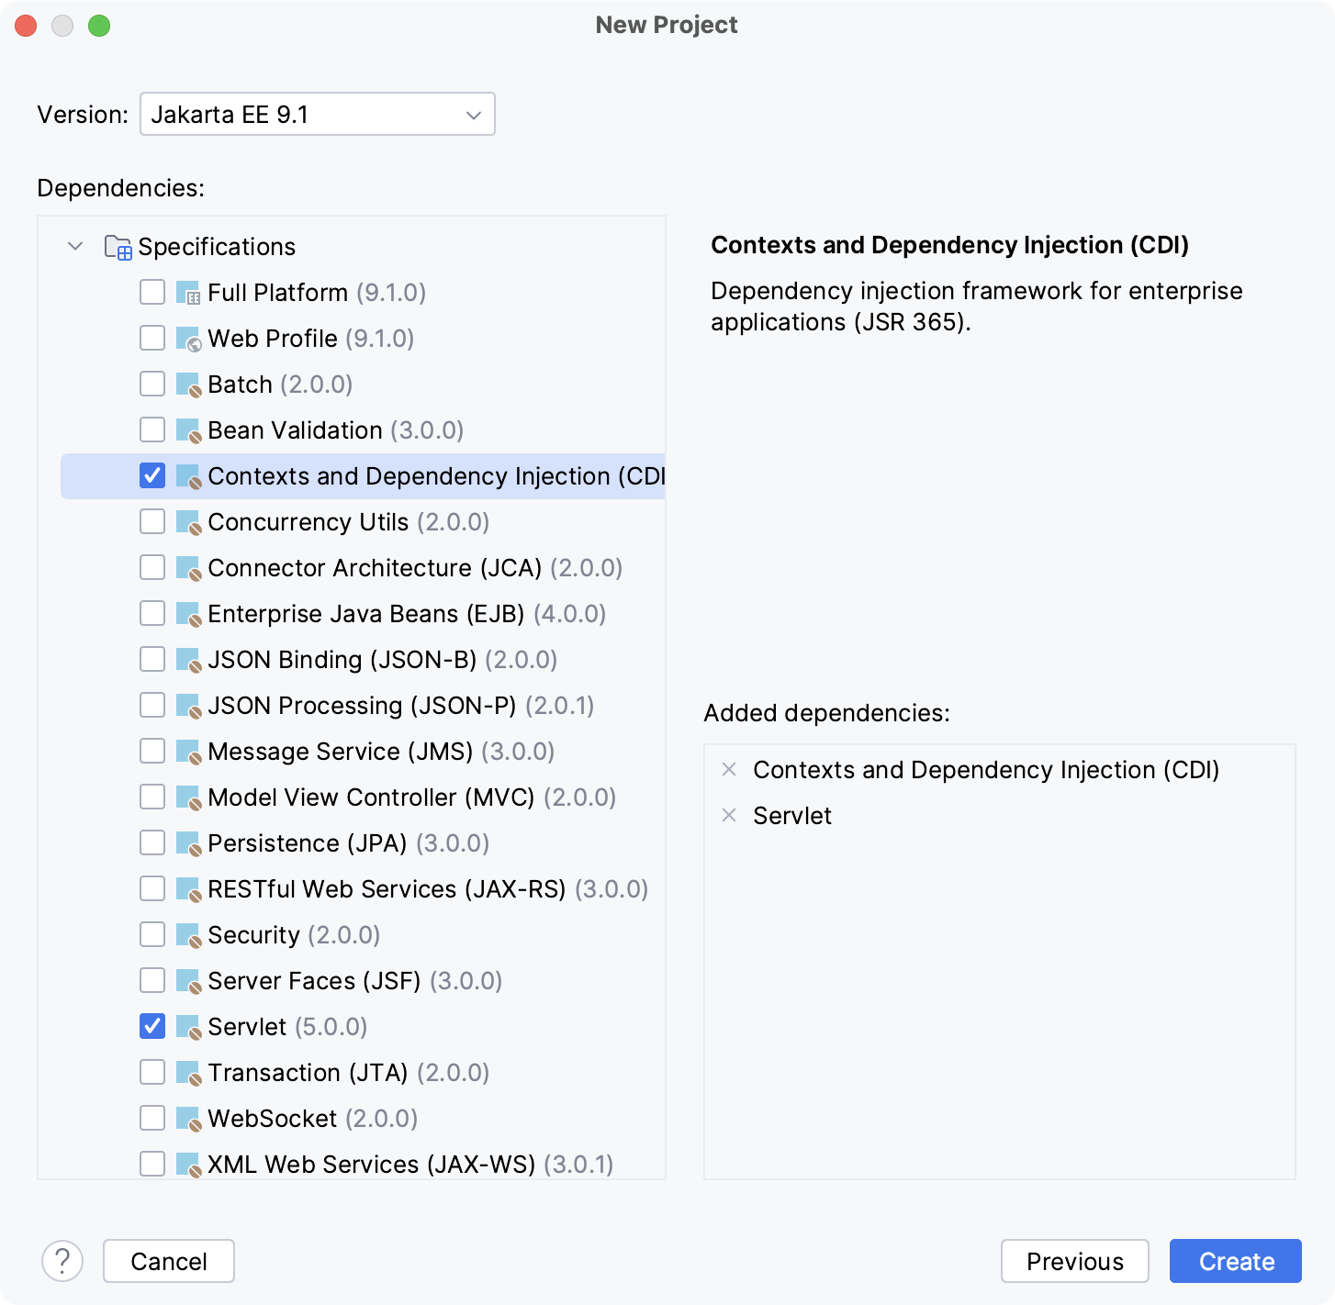The height and width of the screenshot is (1305, 1335).
Task: Click the Web Profile specification icon
Action: [187, 338]
